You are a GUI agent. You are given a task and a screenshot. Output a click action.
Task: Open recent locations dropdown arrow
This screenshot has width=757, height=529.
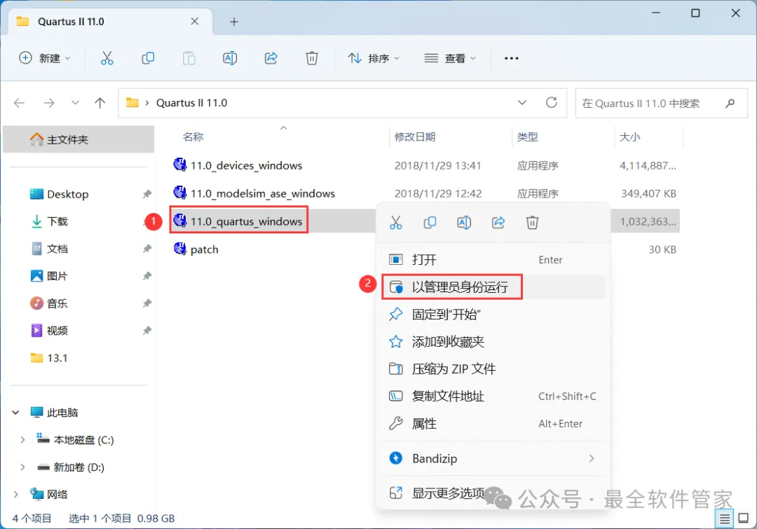point(75,103)
